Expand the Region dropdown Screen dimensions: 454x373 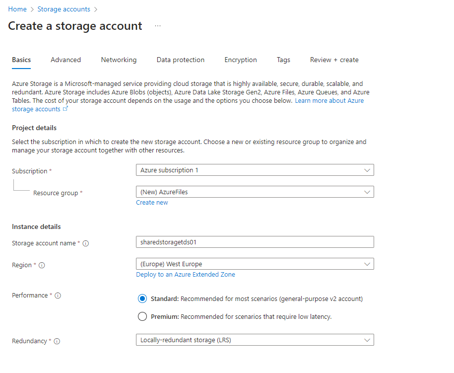point(255,264)
